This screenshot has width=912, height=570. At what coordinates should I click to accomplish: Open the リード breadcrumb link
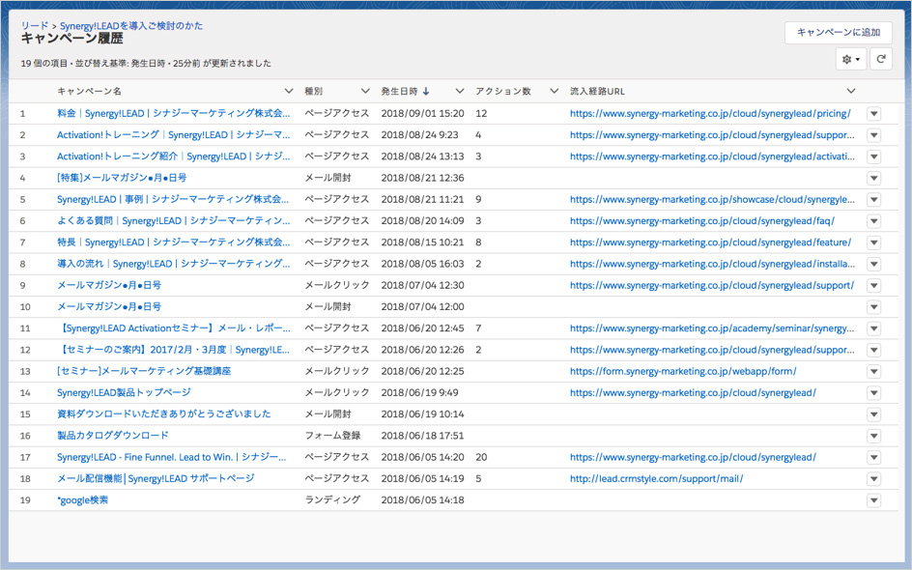click(x=35, y=26)
